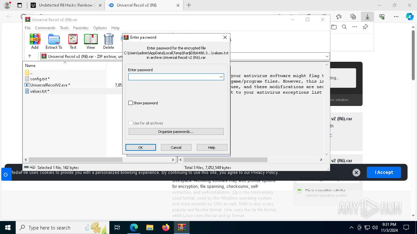Click the Organize passwords button
The height and width of the screenshot is (234, 417).
click(x=176, y=132)
